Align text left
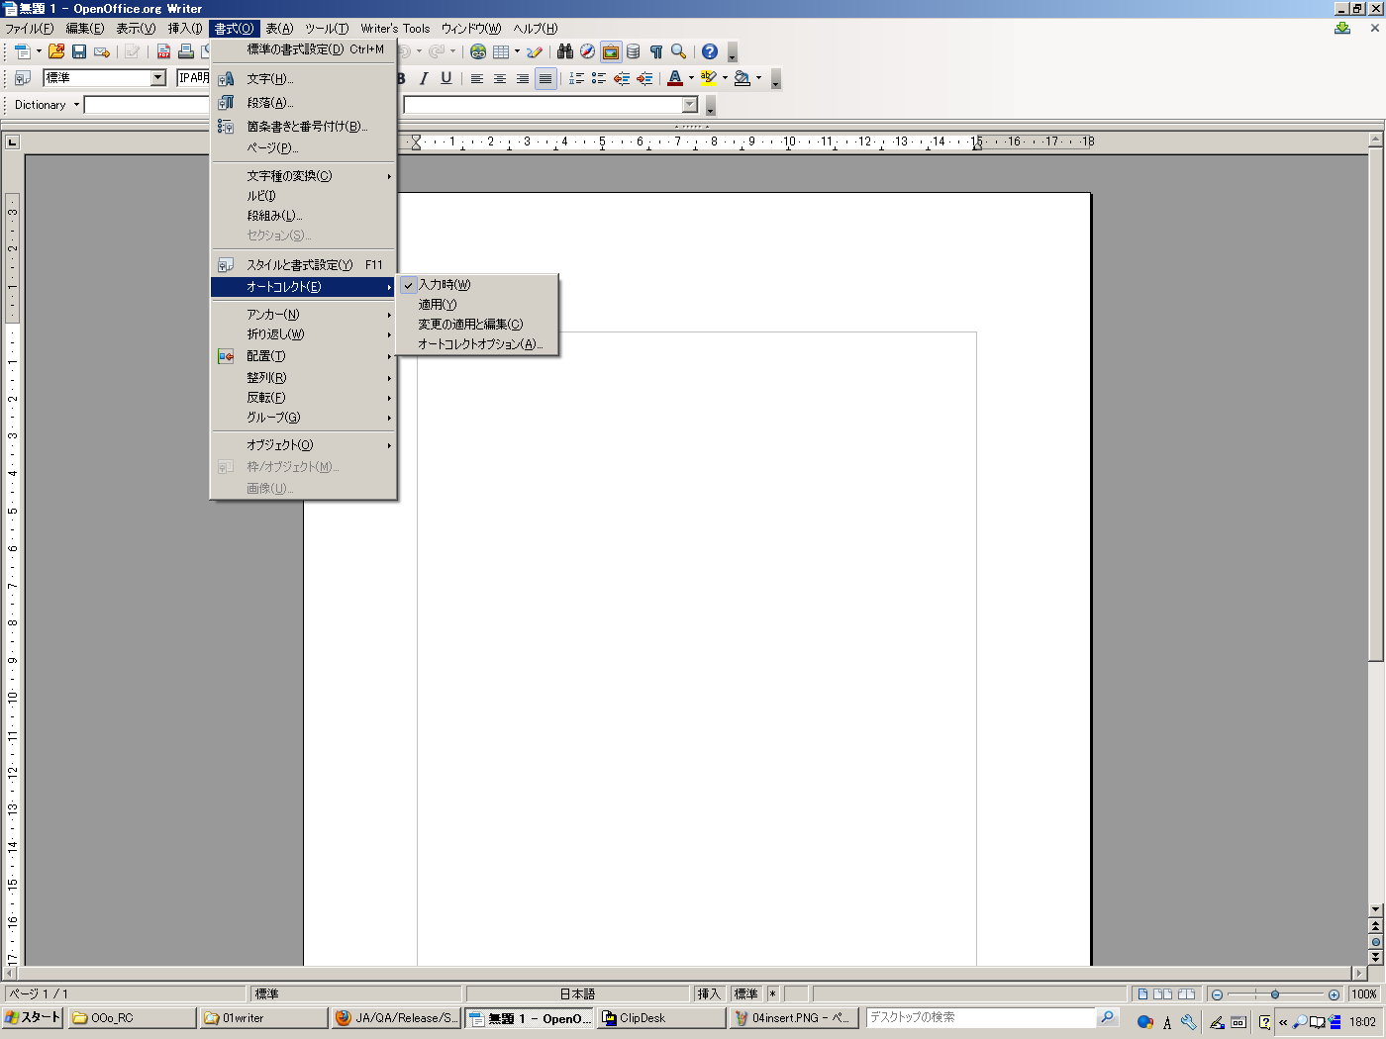The width and height of the screenshot is (1386, 1039). point(477,78)
